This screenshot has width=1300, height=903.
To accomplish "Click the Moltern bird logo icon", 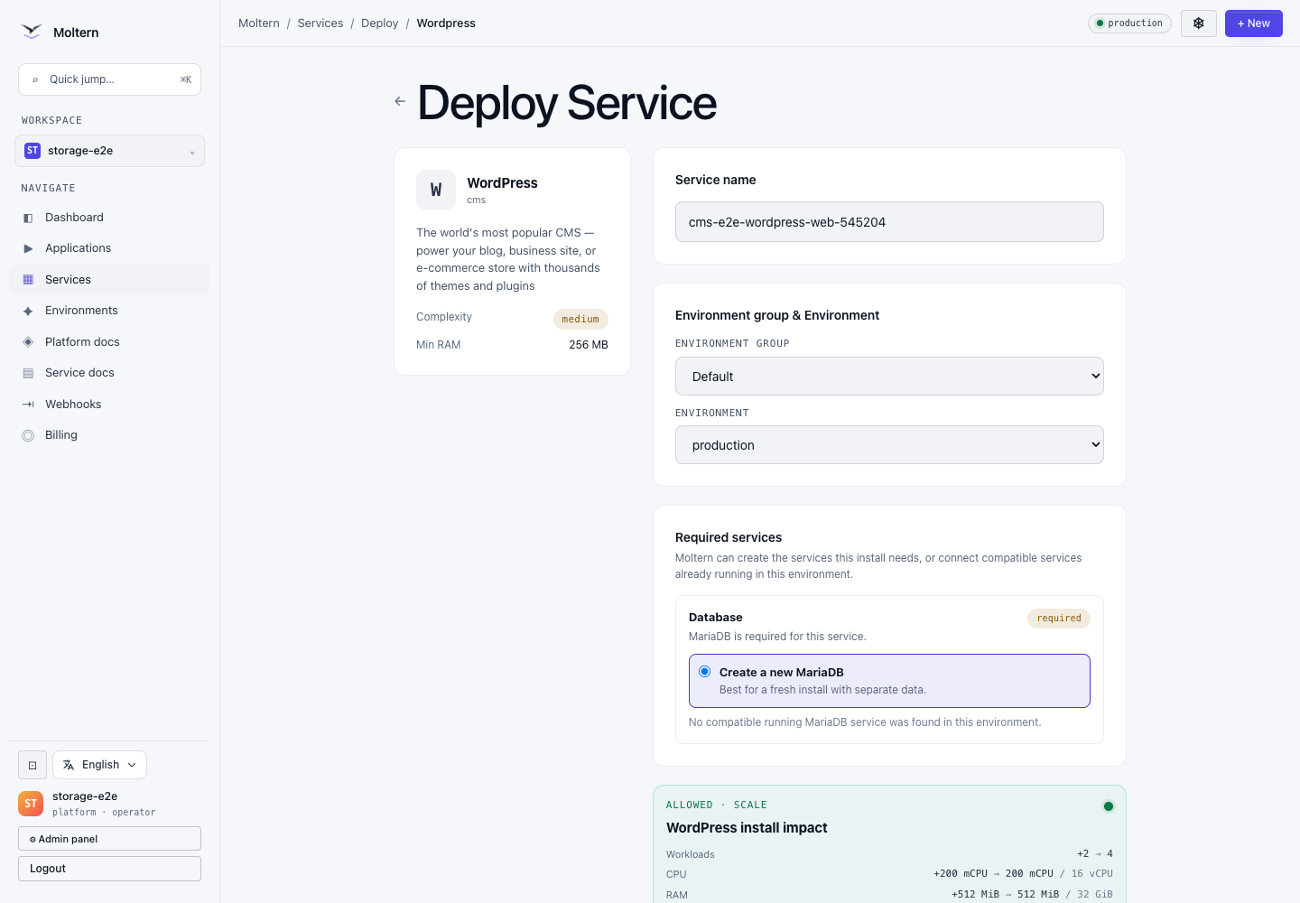I will (x=32, y=32).
